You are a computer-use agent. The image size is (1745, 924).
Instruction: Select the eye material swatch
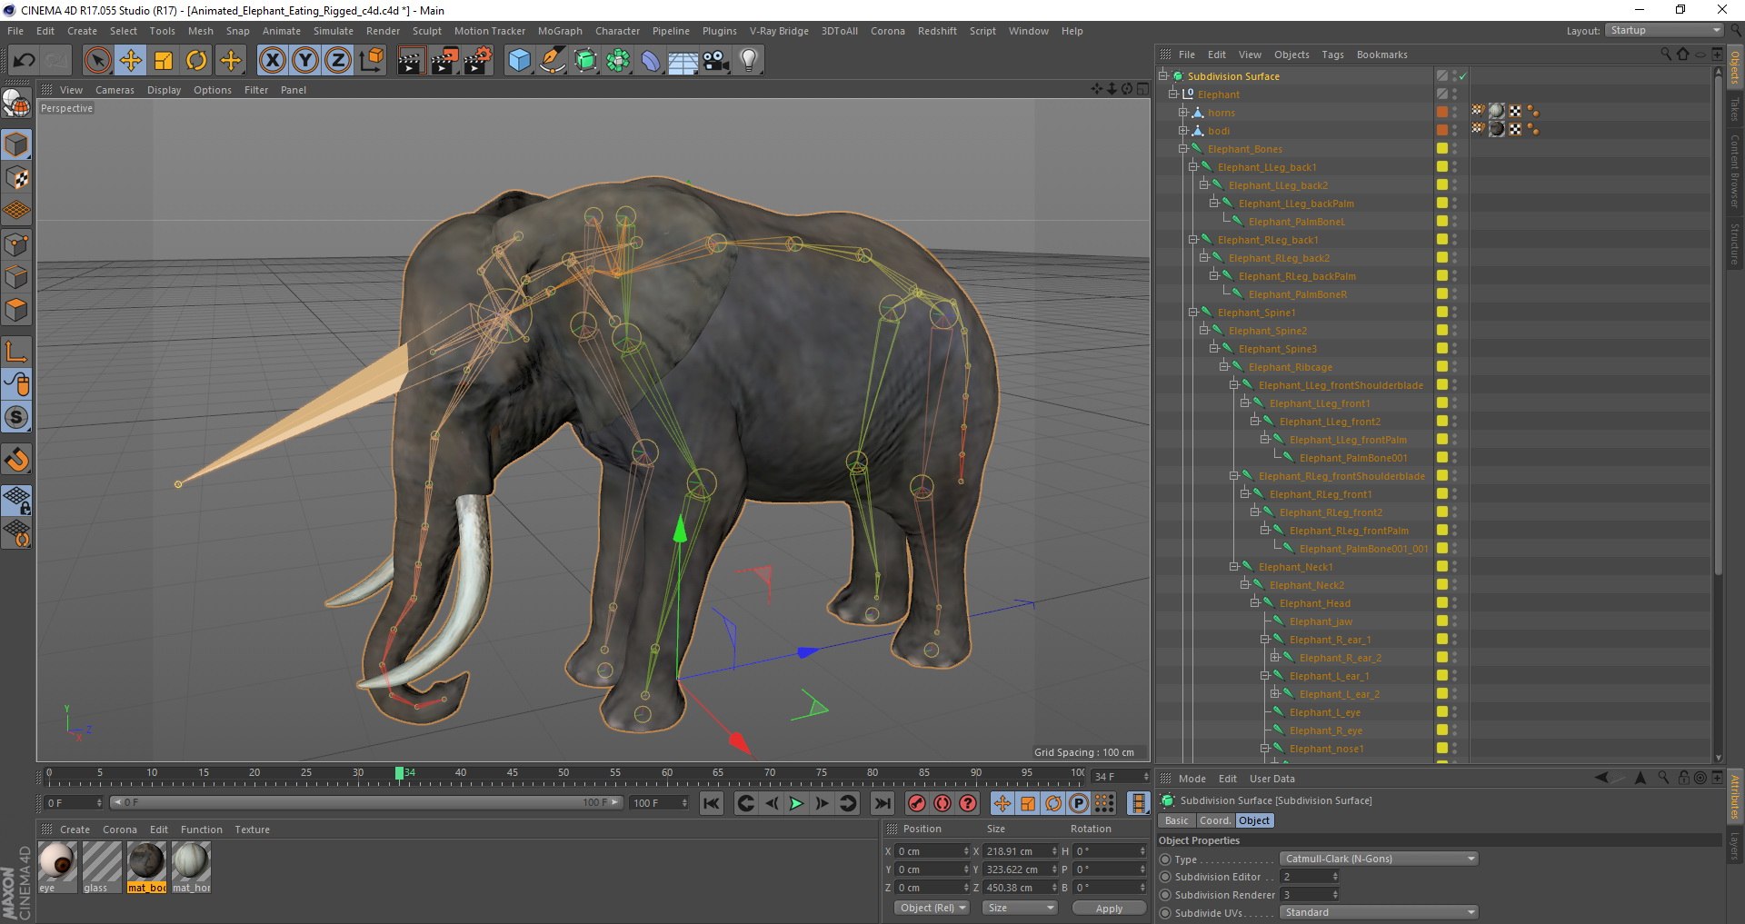(57, 866)
